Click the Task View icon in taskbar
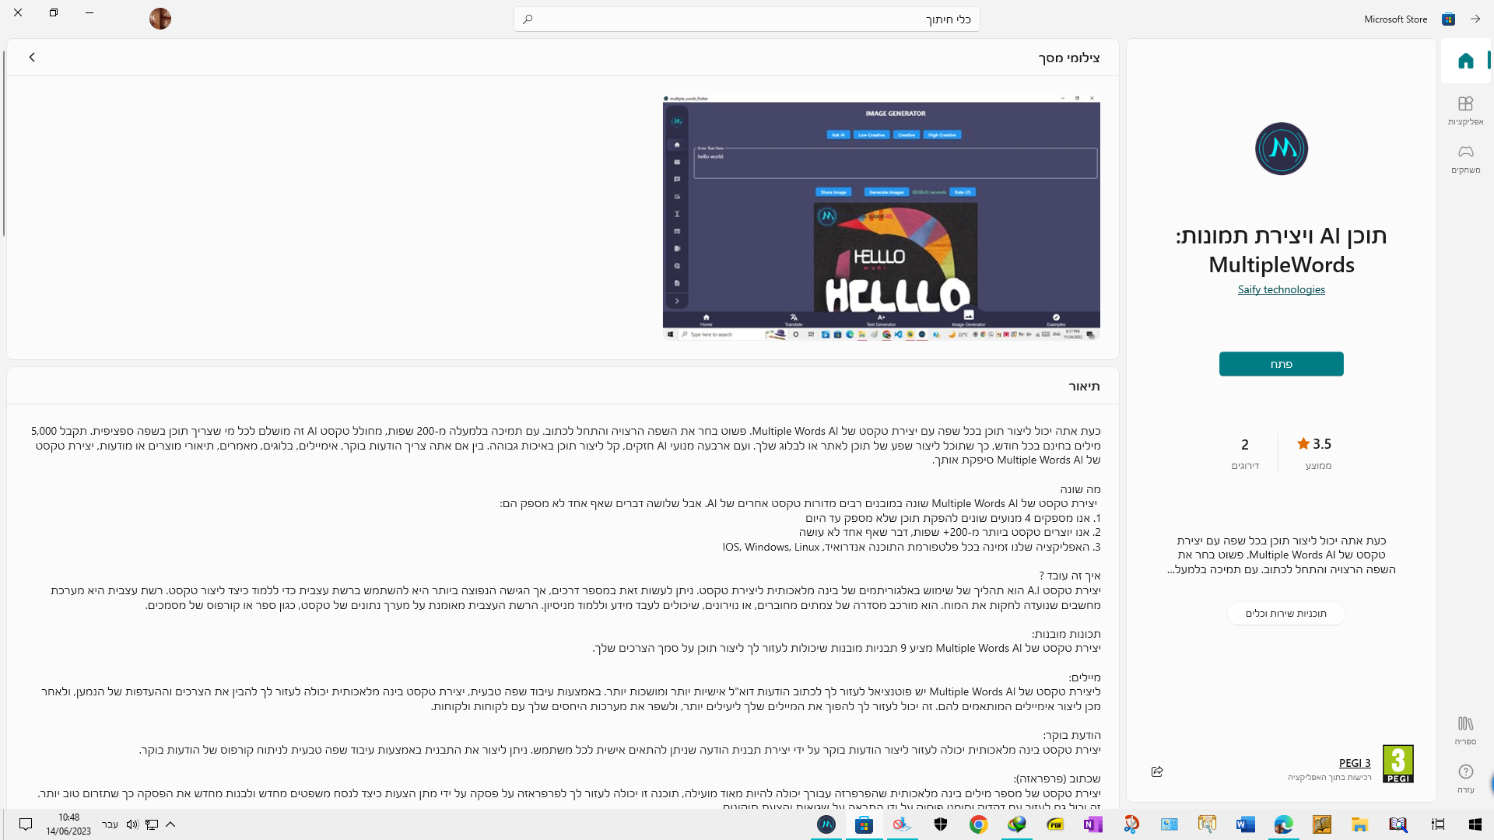This screenshot has height=840, width=1494. pos(1438,824)
